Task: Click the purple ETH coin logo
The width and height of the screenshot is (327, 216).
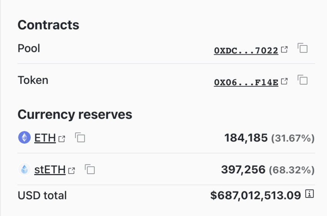Action: tap(24, 137)
